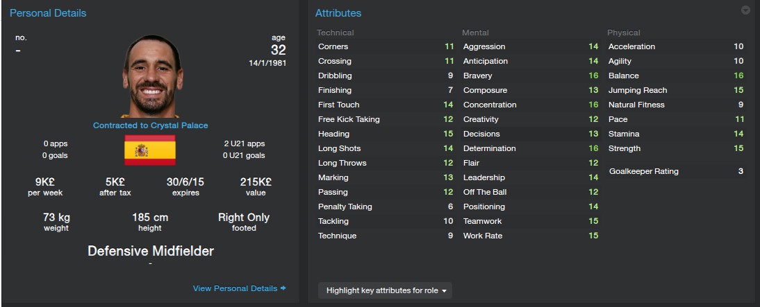Click the Goalkeeper Rating row
This screenshot has width=760, height=307.
tap(676, 171)
